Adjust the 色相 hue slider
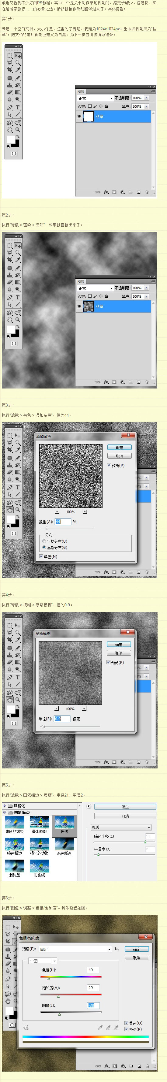This screenshot has height=1082, width=167. (x=49, y=978)
